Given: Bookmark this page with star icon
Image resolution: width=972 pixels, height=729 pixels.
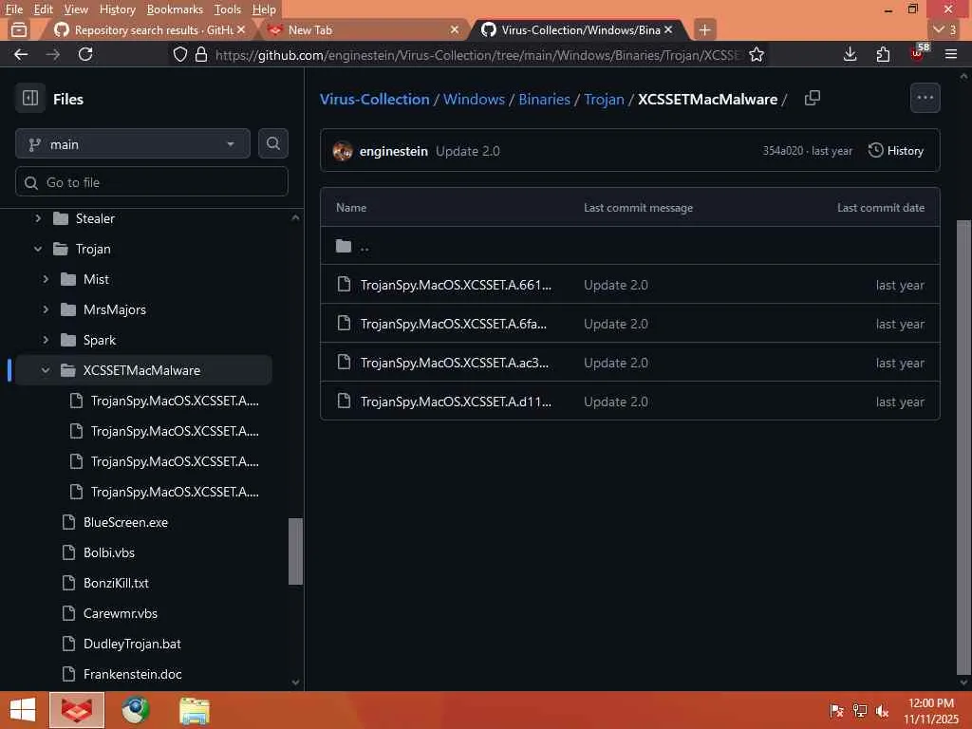Looking at the screenshot, I should pyautogui.click(x=757, y=54).
